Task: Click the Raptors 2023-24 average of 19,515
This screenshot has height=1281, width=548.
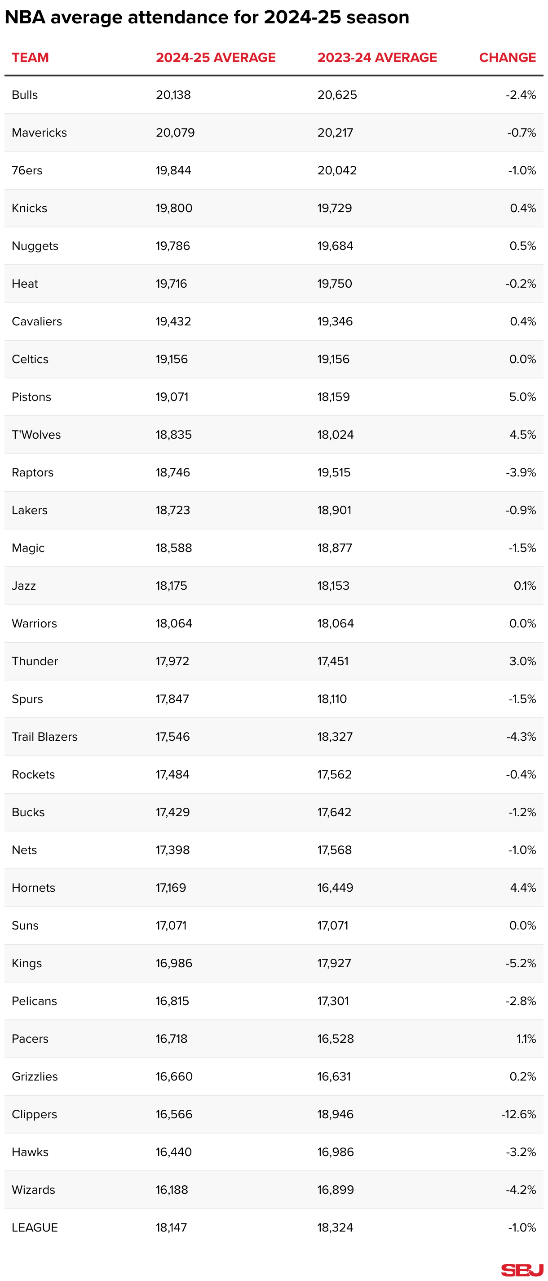Action: click(x=333, y=472)
